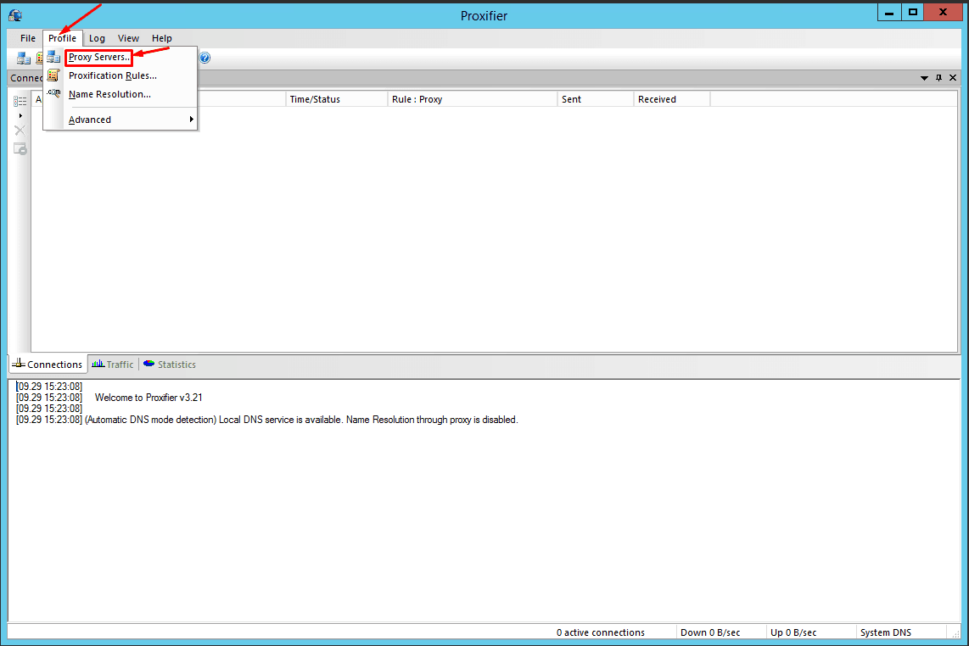Click the blue help question mark icon

tap(204, 58)
